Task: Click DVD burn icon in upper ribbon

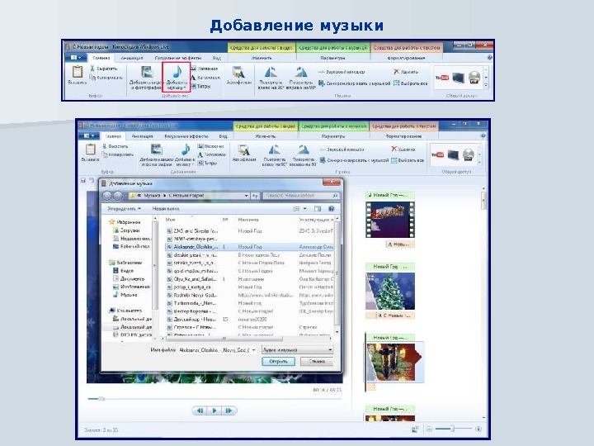Action: point(474,78)
